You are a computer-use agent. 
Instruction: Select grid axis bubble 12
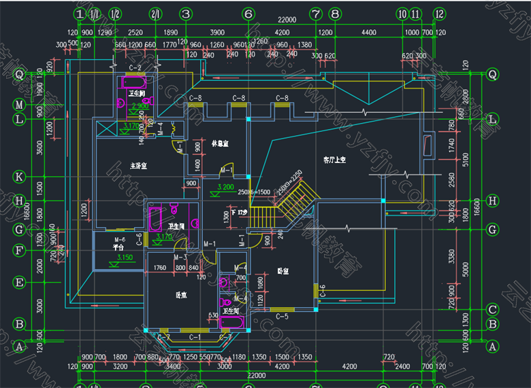[439, 14]
